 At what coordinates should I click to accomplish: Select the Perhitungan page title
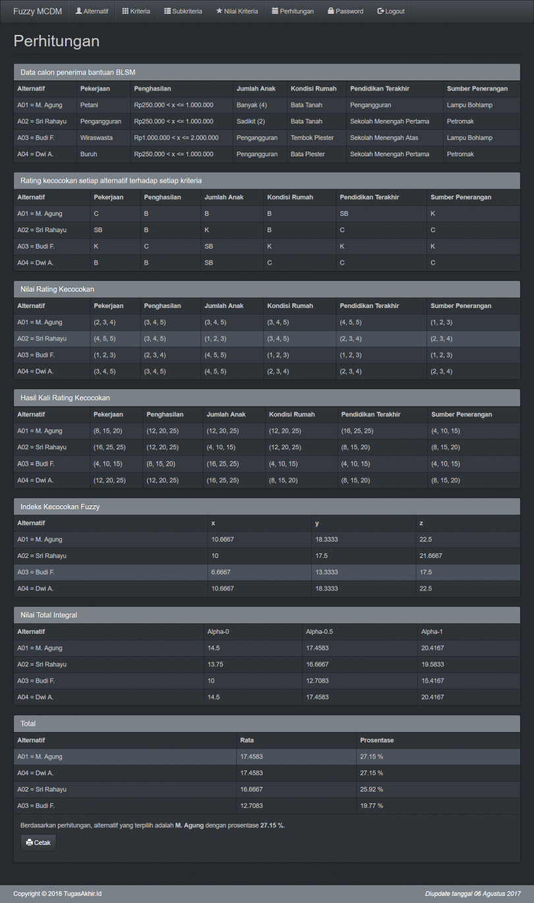pos(57,41)
